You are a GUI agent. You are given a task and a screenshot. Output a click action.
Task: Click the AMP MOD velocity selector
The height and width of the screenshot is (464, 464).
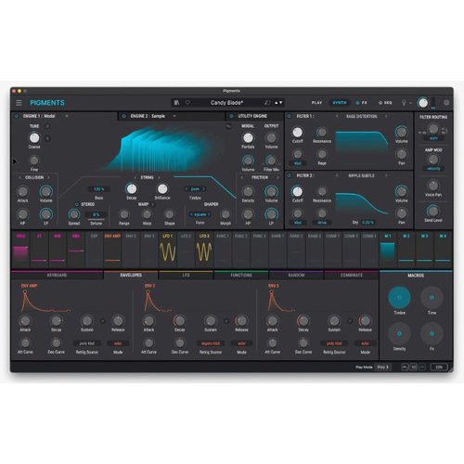(433, 169)
